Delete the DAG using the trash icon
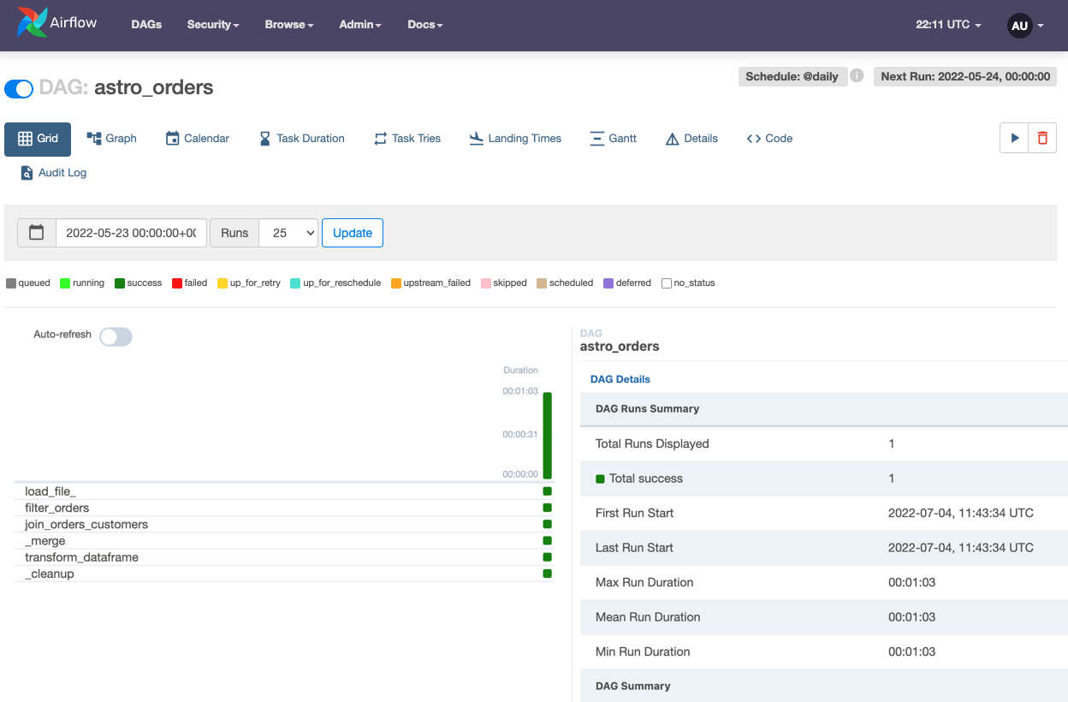 [1042, 138]
